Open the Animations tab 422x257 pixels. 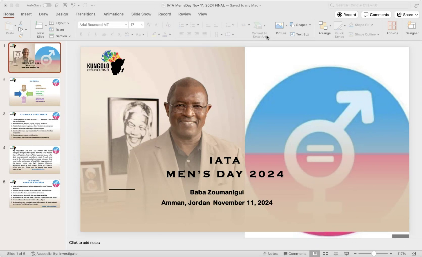113,14
